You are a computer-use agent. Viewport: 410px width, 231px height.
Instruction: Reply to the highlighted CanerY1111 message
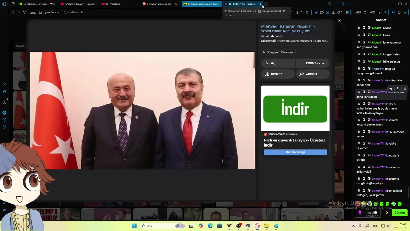pos(390,89)
